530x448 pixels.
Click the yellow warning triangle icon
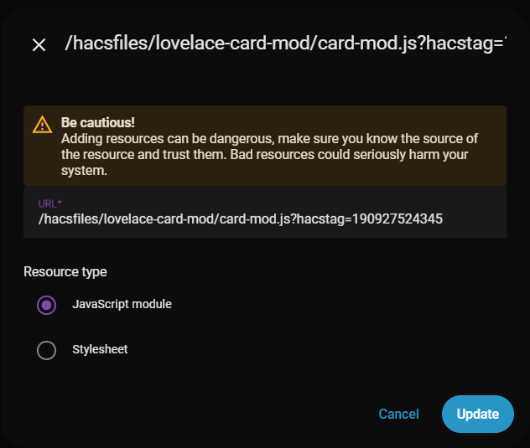(42, 125)
